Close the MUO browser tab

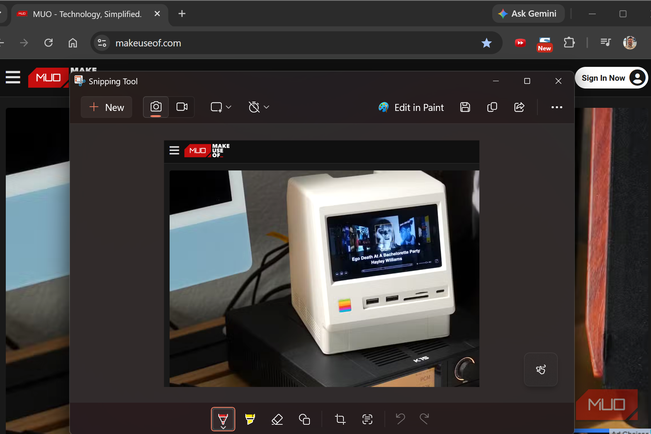pyautogui.click(x=157, y=14)
